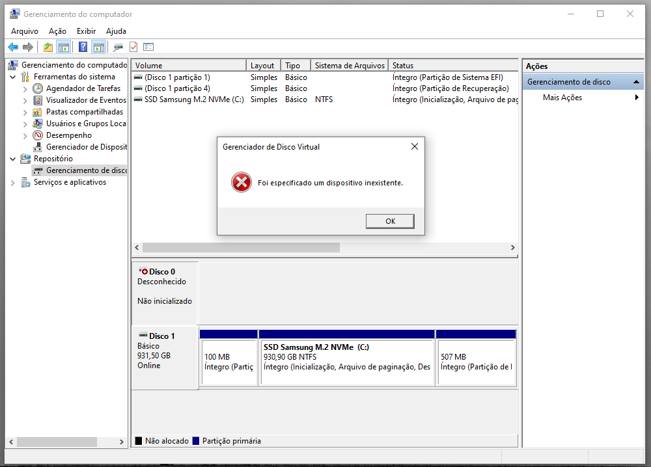651x467 pixels.
Task: Open the Exibir menu
Action: point(86,31)
